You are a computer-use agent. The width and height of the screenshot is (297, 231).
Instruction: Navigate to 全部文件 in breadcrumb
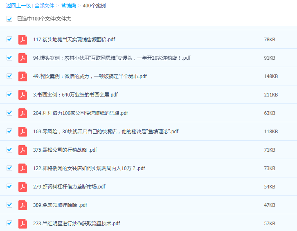point(44,6)
